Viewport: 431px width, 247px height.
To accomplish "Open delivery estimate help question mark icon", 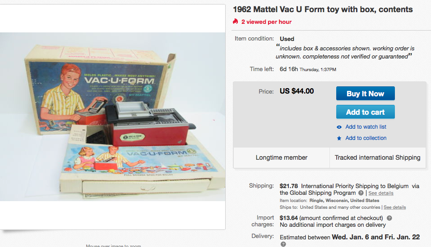I will point(283,244).
